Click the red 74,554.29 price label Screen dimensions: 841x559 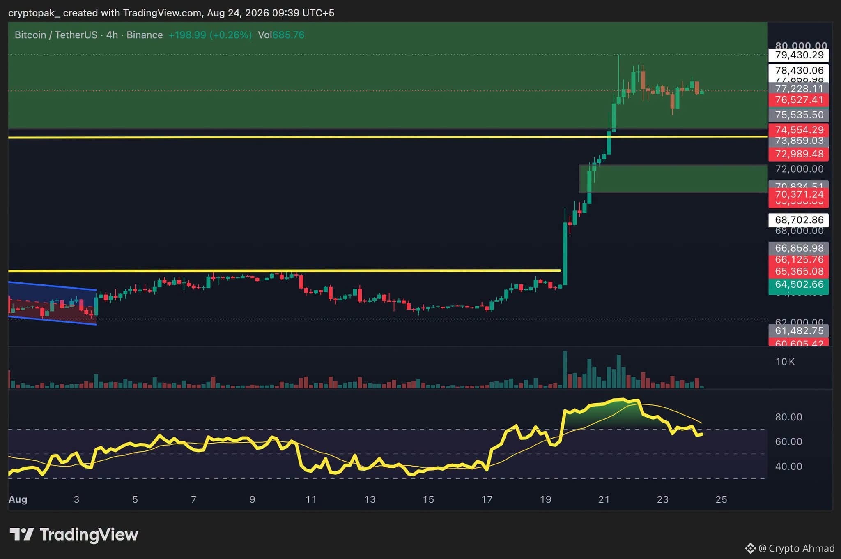[x=799, y=130]
